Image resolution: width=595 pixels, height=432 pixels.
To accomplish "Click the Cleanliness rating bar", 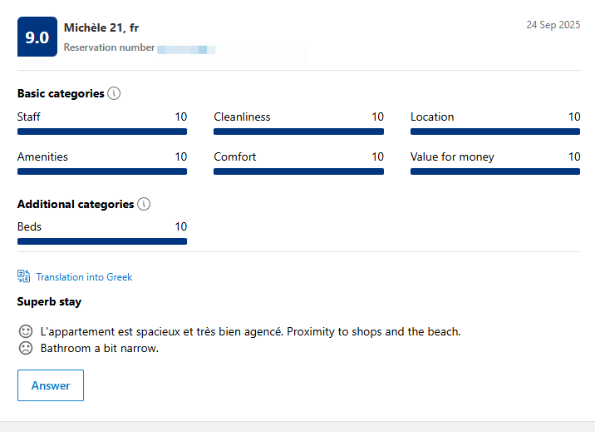I will coord(298,132).
